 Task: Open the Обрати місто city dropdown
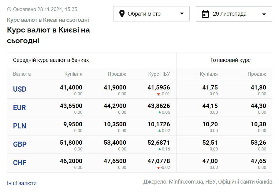(x=151, y=14)
